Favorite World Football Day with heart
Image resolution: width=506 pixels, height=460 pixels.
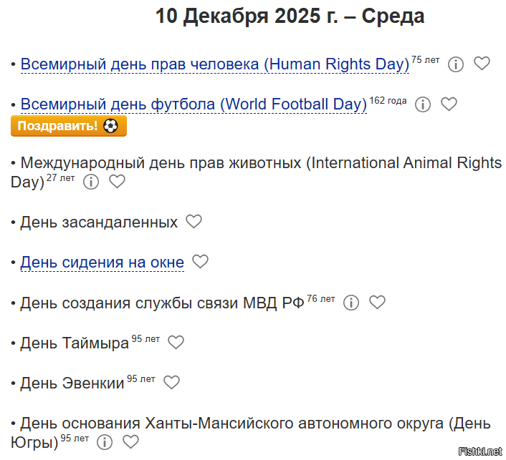[x=449, y=104]
